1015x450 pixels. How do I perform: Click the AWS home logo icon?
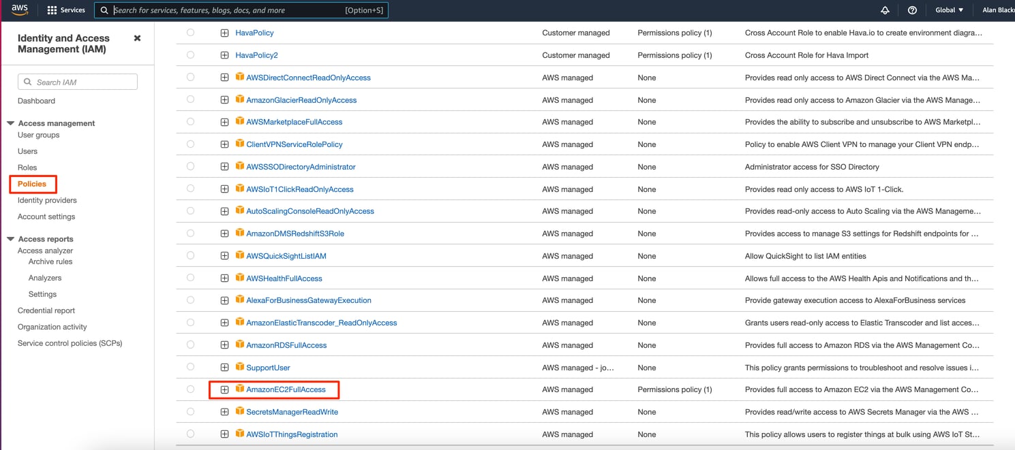(x=20, y=10)
